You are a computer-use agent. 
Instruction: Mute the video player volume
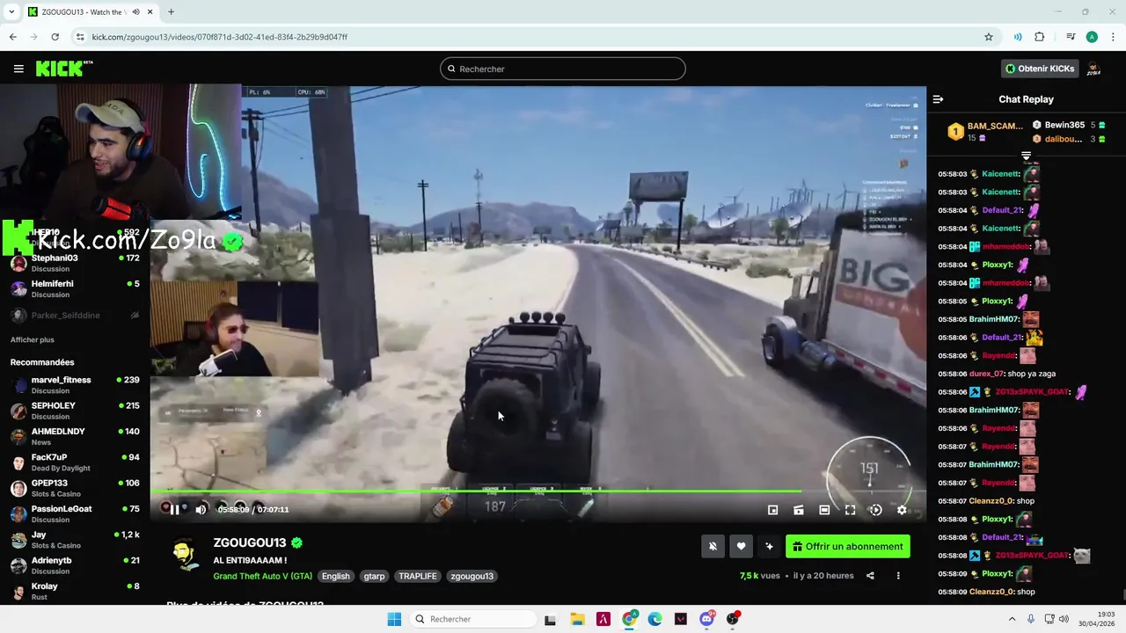201,509
